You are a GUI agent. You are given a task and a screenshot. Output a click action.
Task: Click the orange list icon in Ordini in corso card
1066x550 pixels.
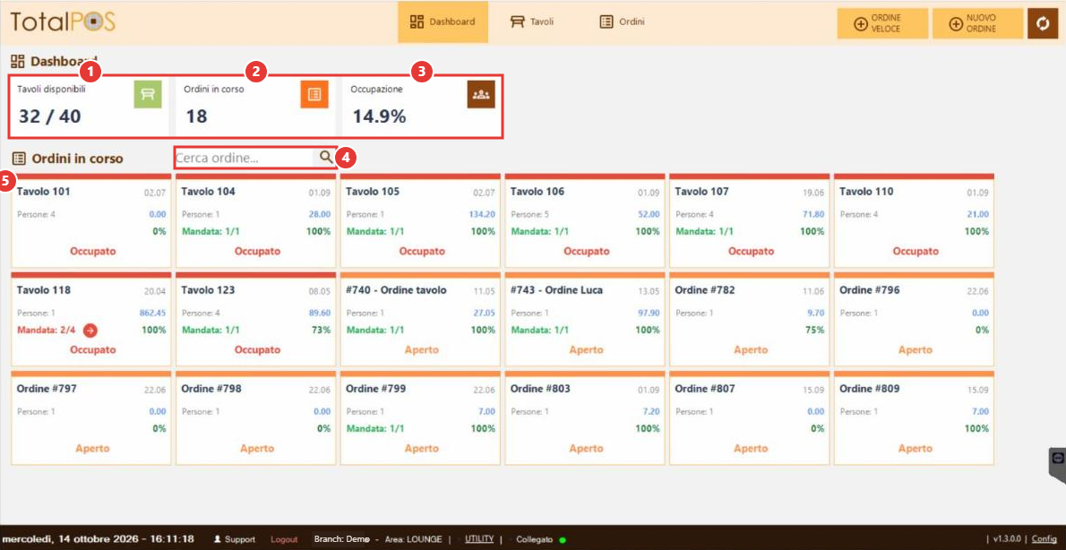click(x=314, y=94)
